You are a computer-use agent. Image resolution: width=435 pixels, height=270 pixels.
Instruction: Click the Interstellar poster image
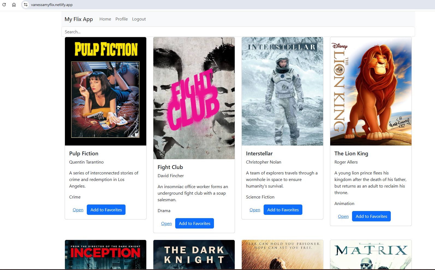point(282,91)
